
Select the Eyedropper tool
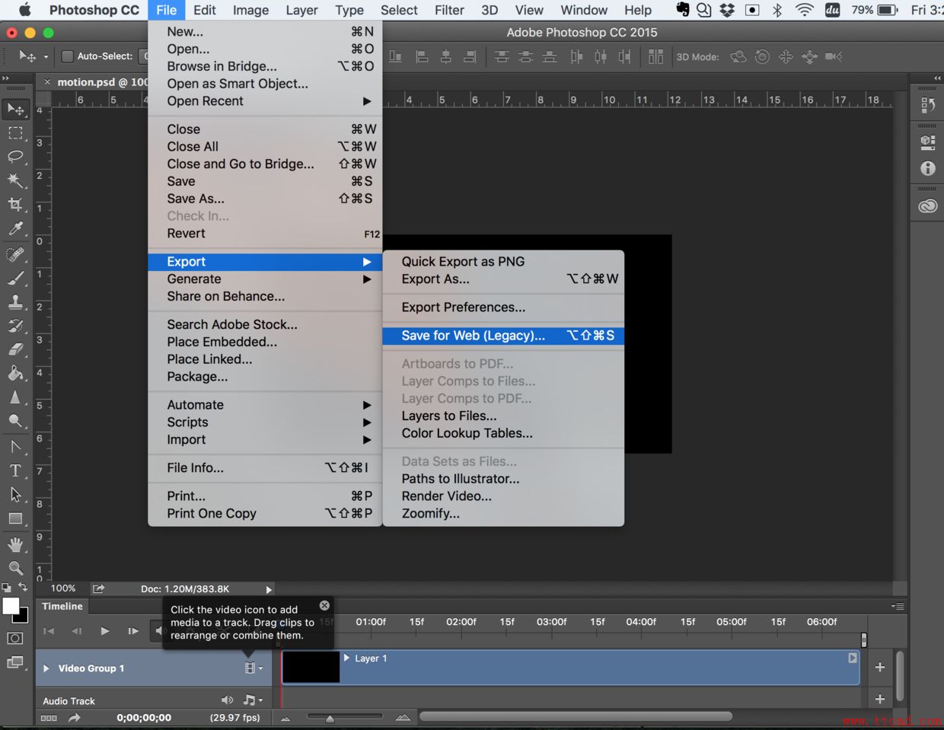point(15,228)
